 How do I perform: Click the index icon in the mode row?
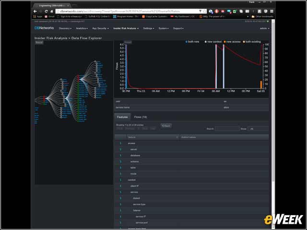tap(120, 173)
